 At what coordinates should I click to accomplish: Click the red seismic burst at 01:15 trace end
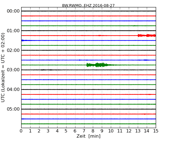click(147, 35)
